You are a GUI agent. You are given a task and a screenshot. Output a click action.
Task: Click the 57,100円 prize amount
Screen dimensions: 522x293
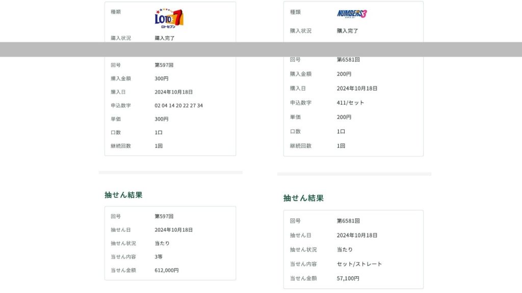[348, 278]
